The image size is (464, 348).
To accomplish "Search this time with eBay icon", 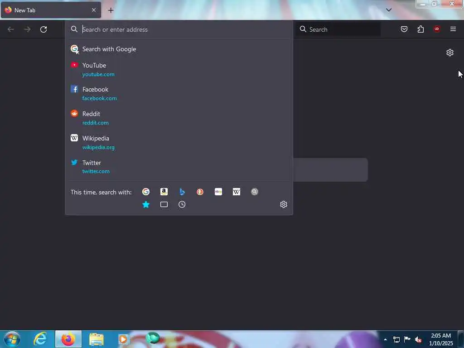I will (x=218, y=192).
